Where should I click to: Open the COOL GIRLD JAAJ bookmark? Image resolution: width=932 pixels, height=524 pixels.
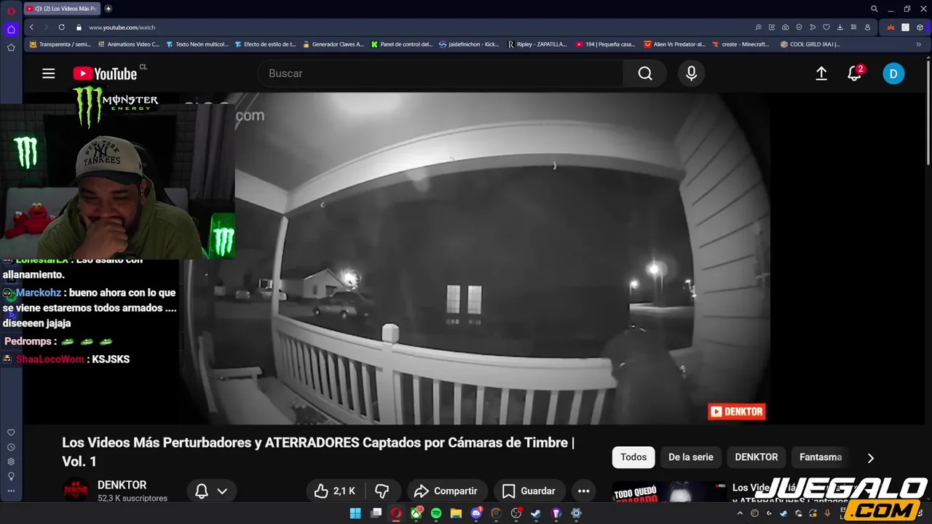810,44
